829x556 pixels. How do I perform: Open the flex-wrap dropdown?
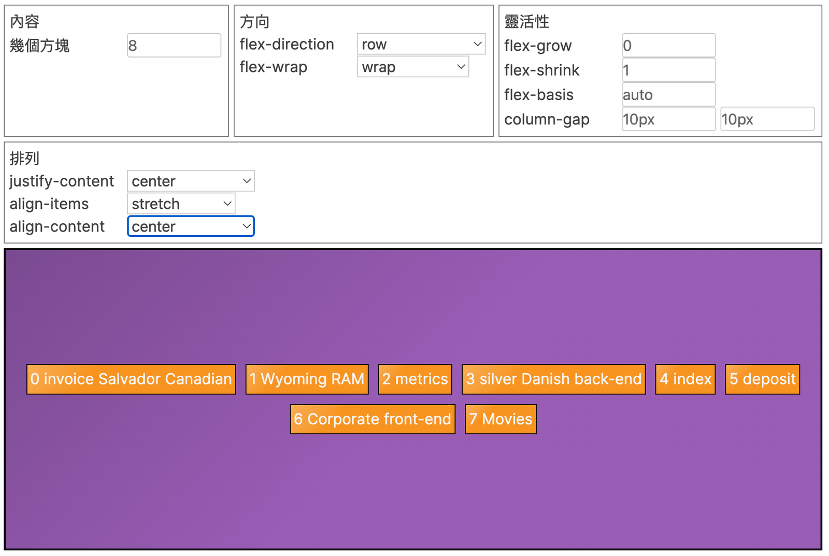pyautogui.click(x=412, y=67)
